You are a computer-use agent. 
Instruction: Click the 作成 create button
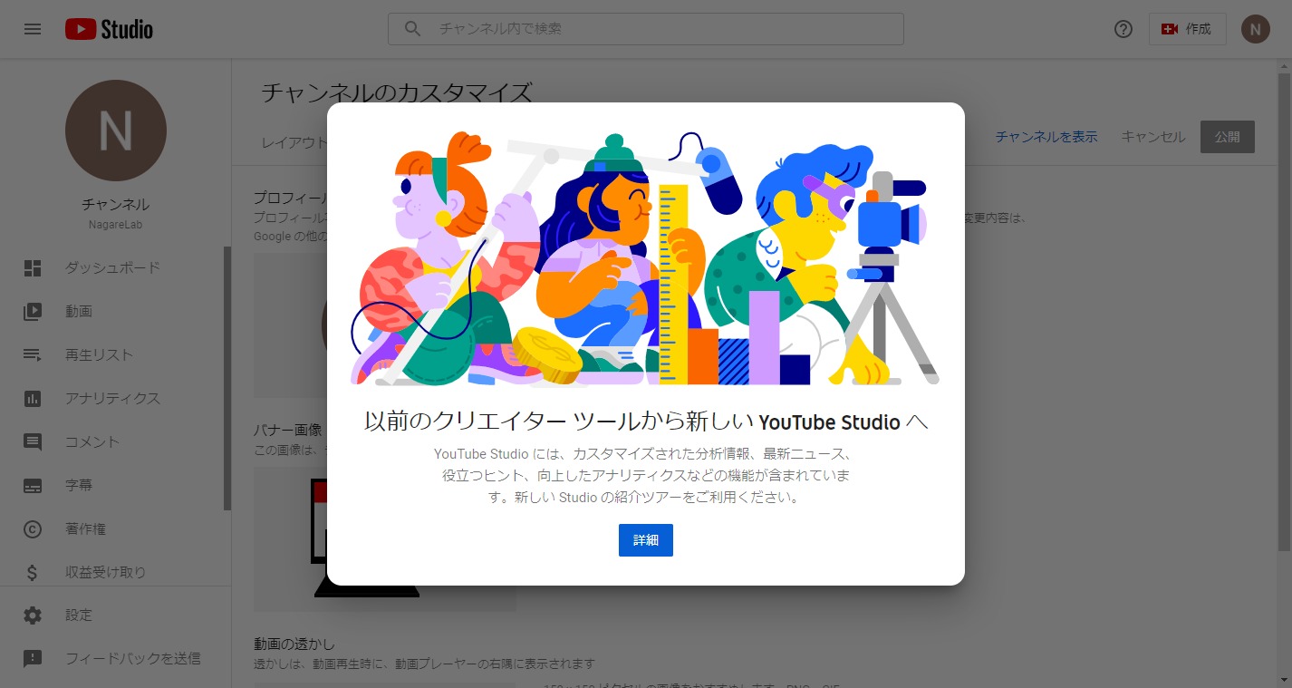click(1187, 29)
